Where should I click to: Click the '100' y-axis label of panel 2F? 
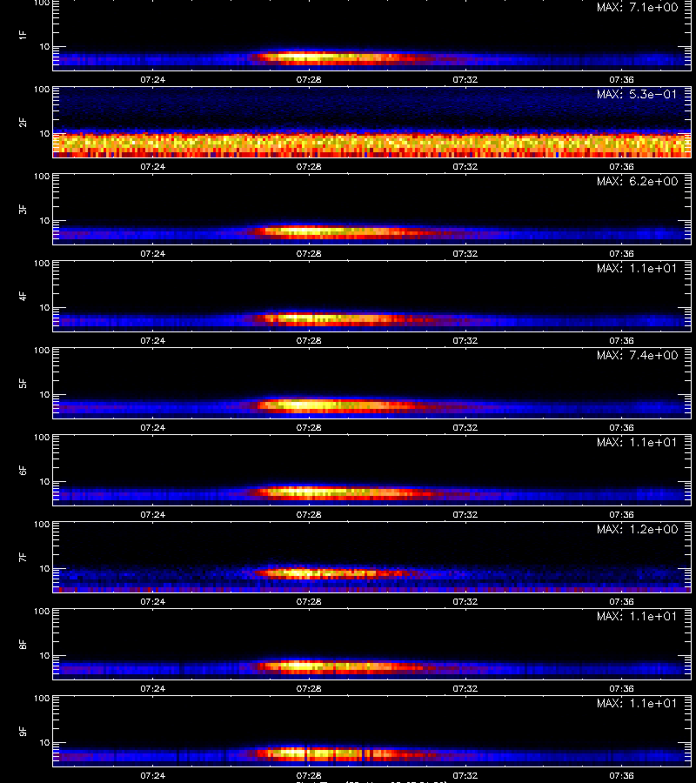[x=42, y=90]
